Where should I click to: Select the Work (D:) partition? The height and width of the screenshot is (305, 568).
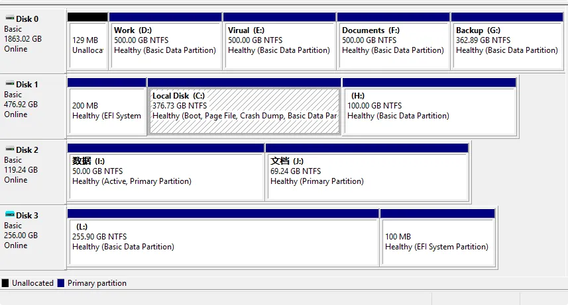point(166,41)
